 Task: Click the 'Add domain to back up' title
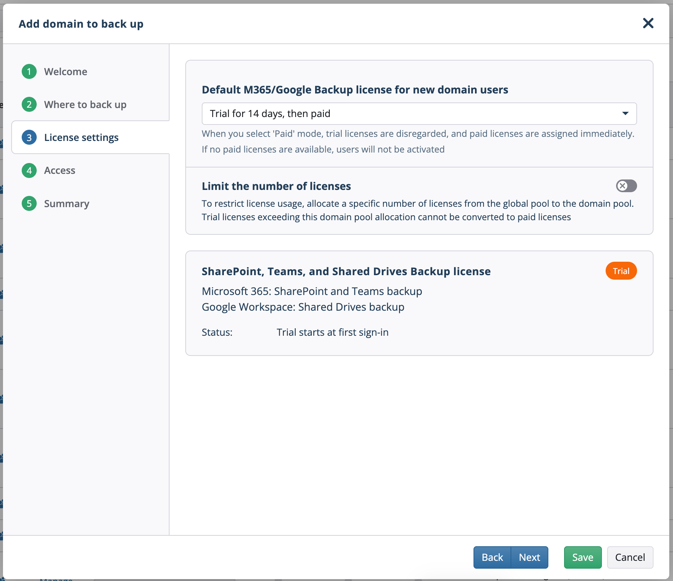[81, 24]
